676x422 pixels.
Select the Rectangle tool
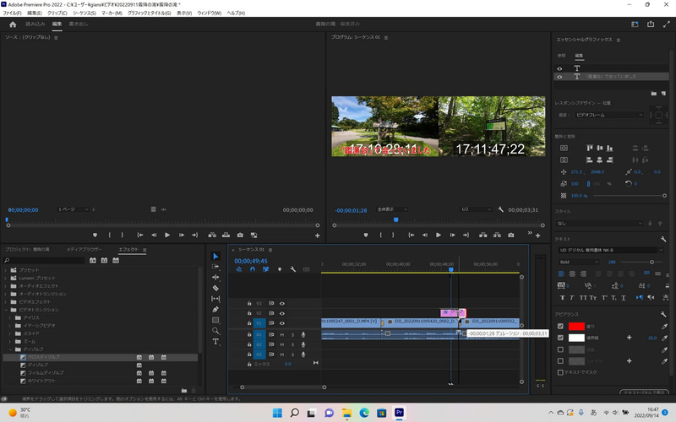215,320
